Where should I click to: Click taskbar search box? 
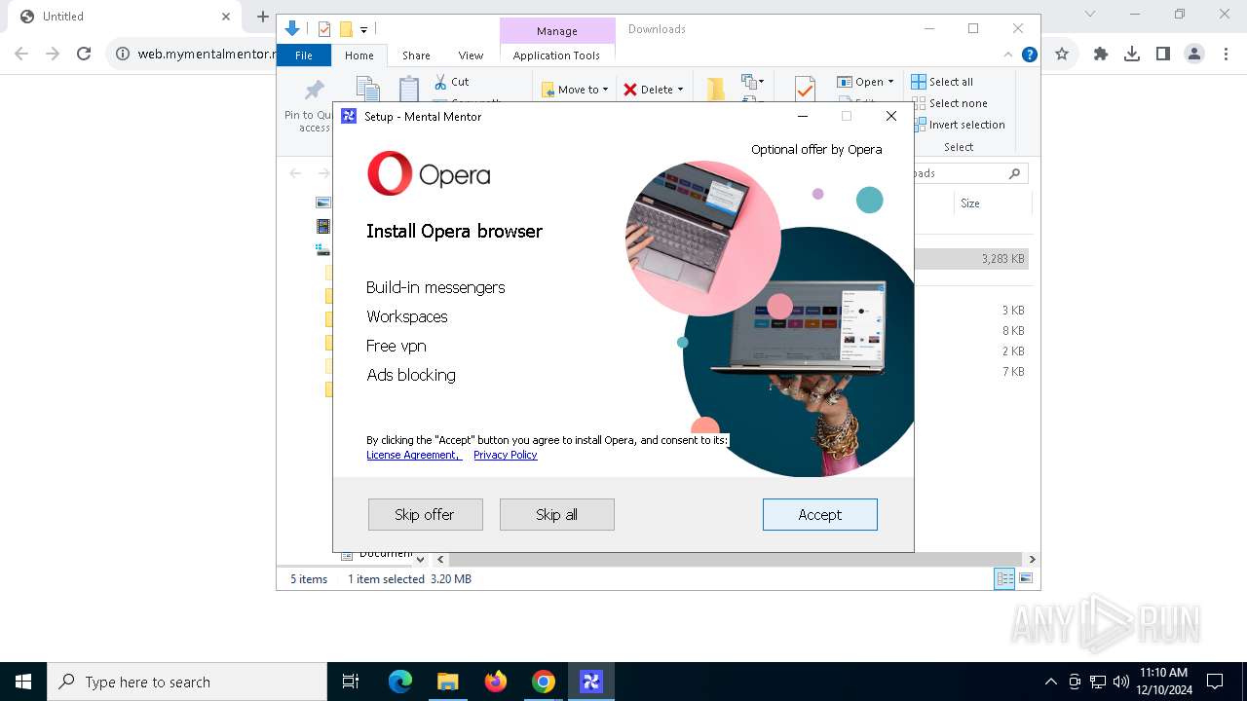187,682
